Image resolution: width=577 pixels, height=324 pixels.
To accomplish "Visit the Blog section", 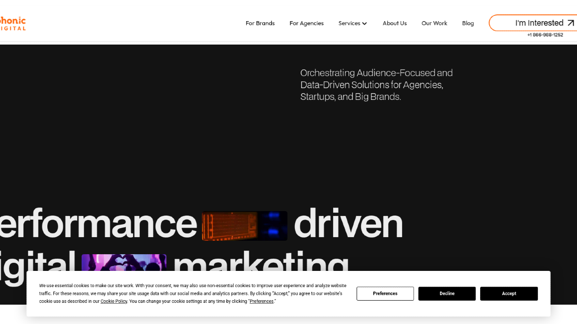I will coord(468,23).
